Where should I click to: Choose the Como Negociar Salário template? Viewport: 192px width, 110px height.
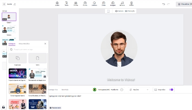18,89
